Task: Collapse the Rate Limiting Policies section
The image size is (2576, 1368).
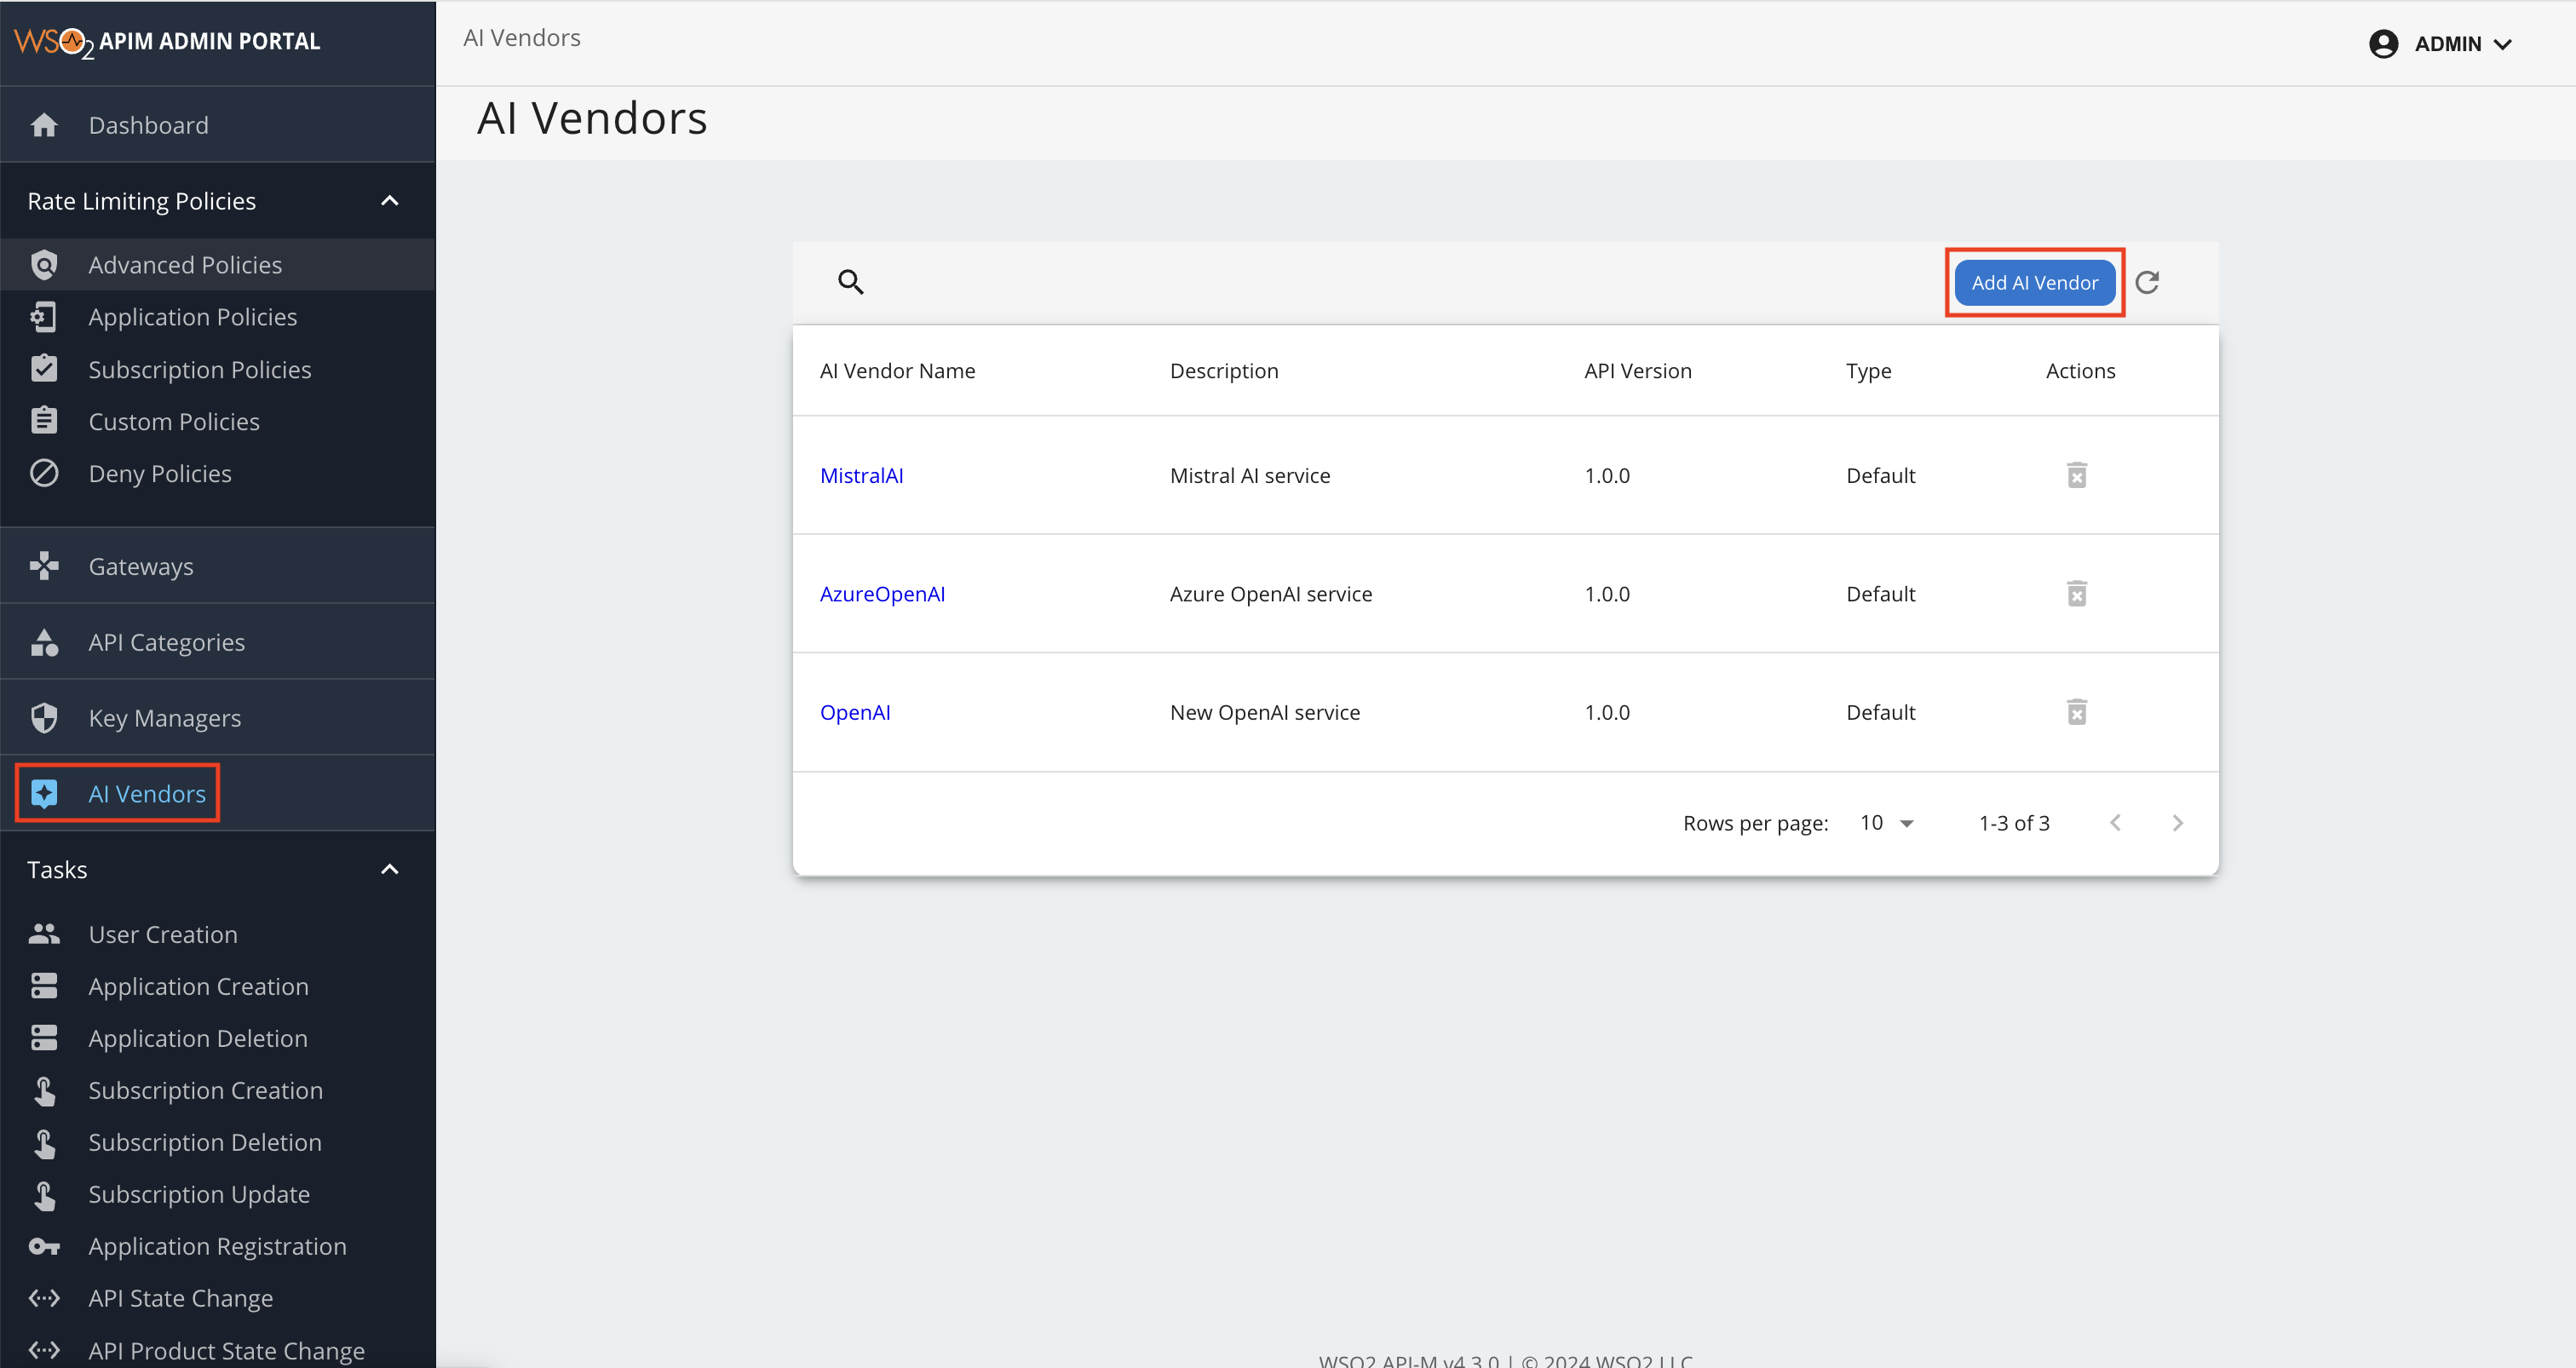Action: tap(390, 201)
